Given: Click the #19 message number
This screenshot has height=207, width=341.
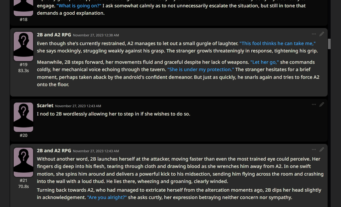Looking at the screenshot, I should (23, 65).
